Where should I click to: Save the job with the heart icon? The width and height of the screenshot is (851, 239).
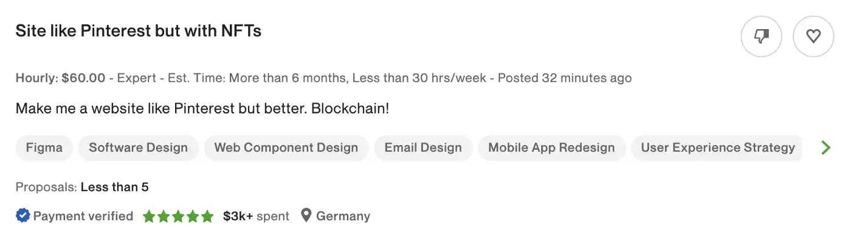coord(813,37)
